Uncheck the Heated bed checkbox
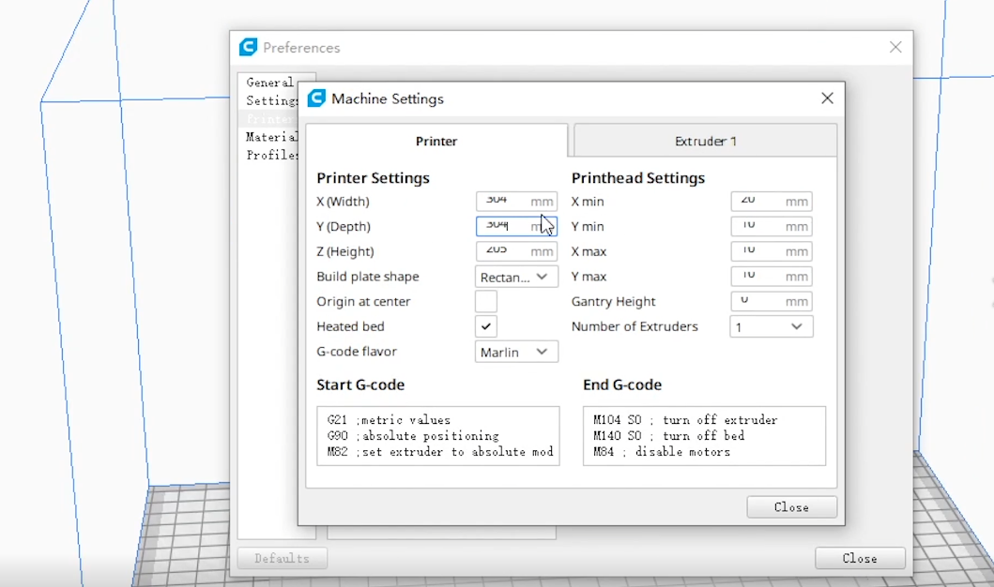The image size is (994, 587). point(486,326)
